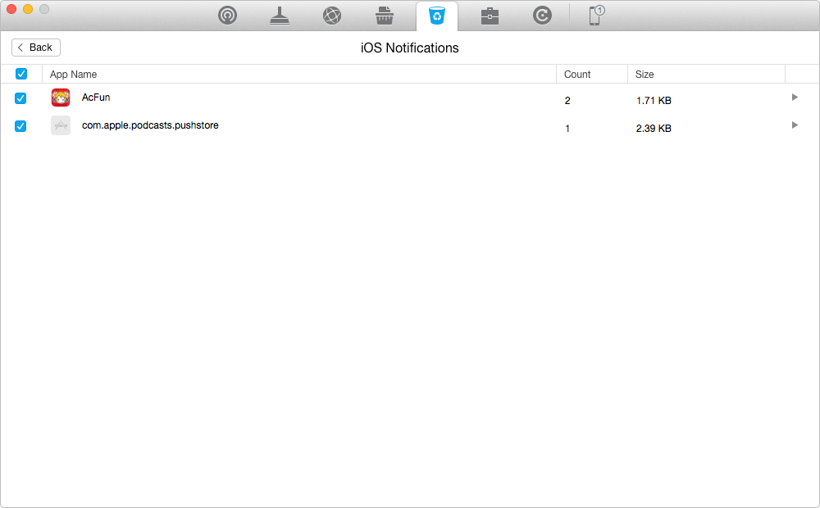820x508 pixels.
Task: Minimize the window with yellow button
Action: click(x=28, y=9)
